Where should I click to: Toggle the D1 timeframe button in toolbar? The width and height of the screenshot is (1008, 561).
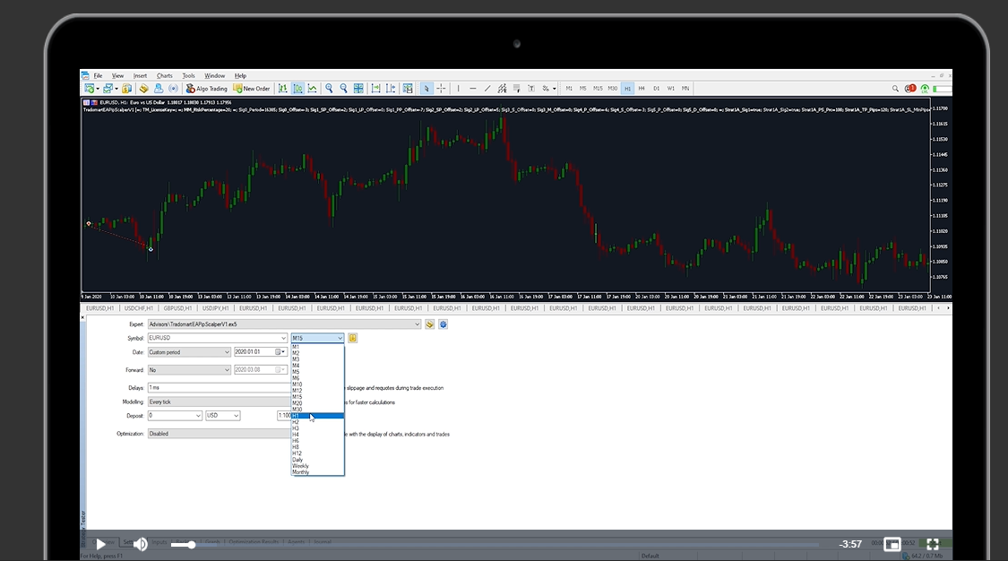pyautogui.click(x=656, y=89)
